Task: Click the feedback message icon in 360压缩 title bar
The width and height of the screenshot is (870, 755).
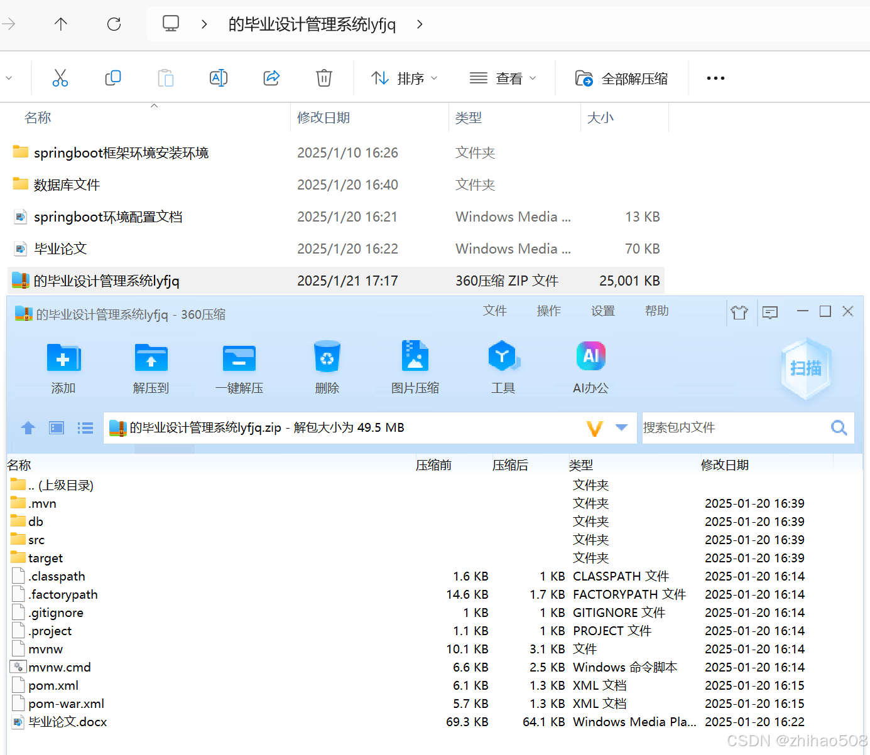Action: click(x=770, y=312)
